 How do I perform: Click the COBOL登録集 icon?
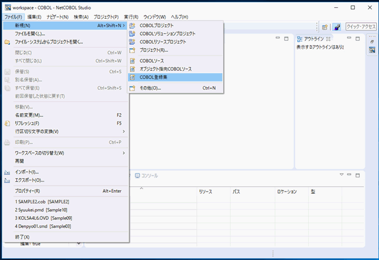(132, 78)
